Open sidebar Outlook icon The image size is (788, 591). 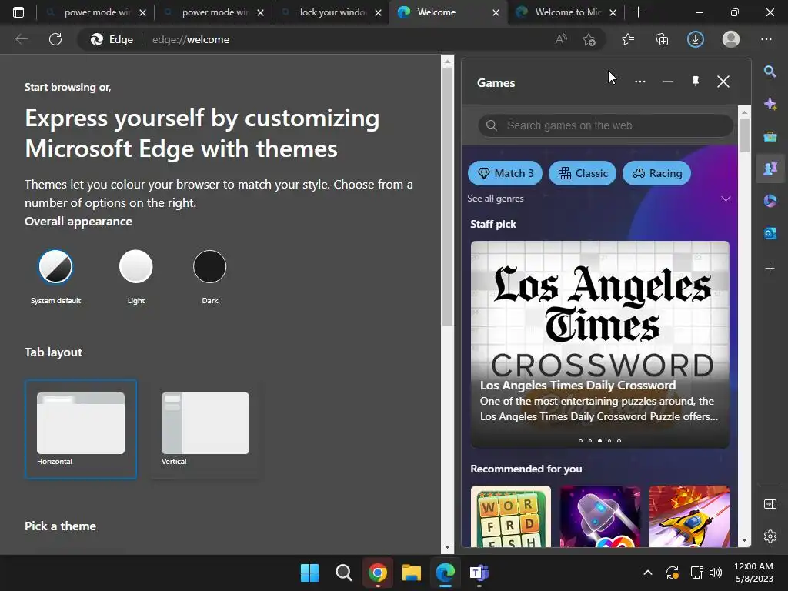coord(770,233)
